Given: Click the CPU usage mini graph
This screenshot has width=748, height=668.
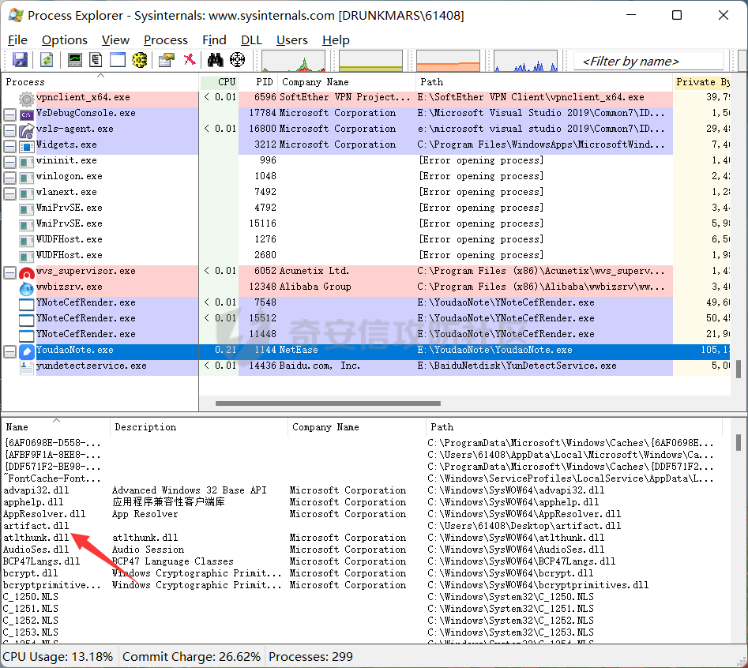Looking at the screenshot, I should pyautogui.click(x=293, y=61).
